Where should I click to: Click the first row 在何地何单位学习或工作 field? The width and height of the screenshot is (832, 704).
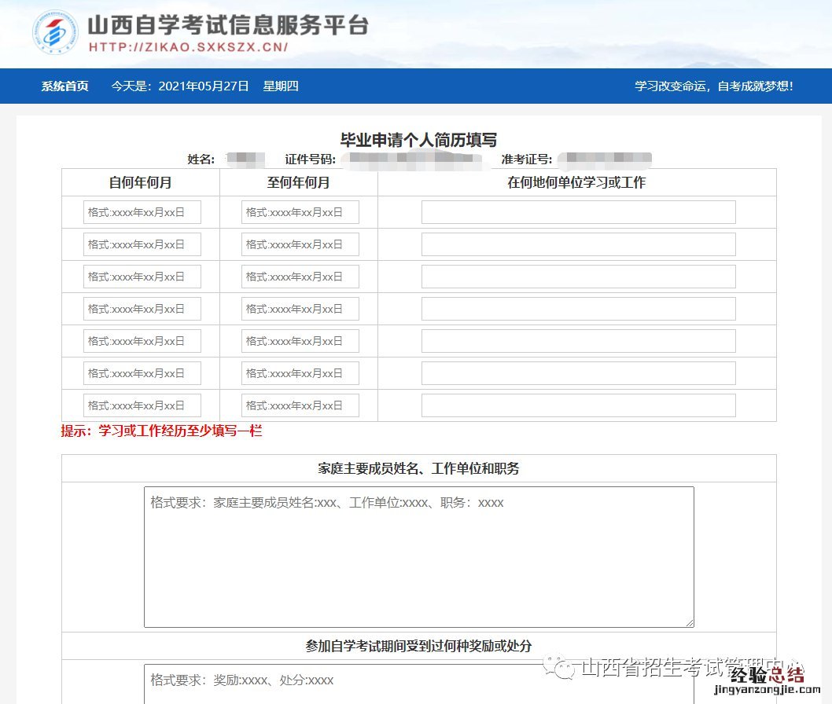578,212
